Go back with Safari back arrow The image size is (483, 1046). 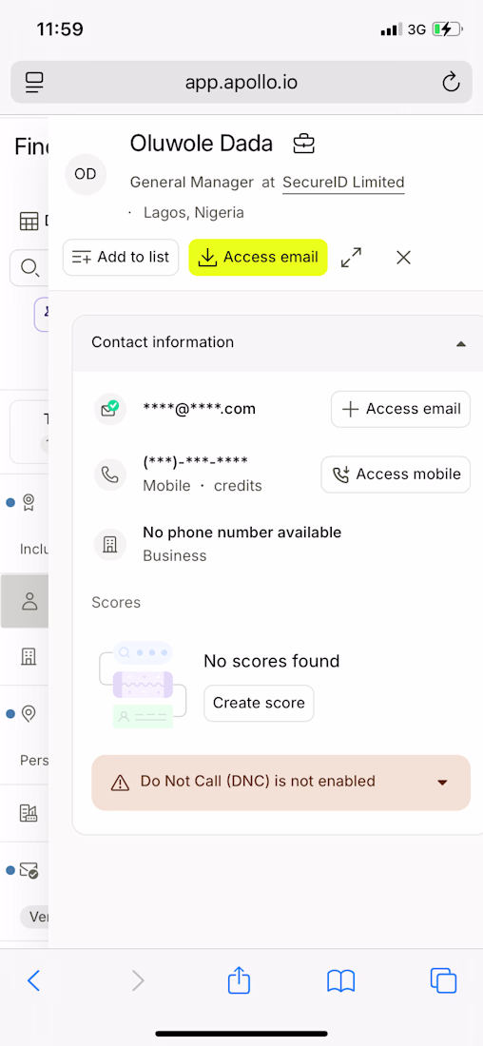click(x=33, y=980)
